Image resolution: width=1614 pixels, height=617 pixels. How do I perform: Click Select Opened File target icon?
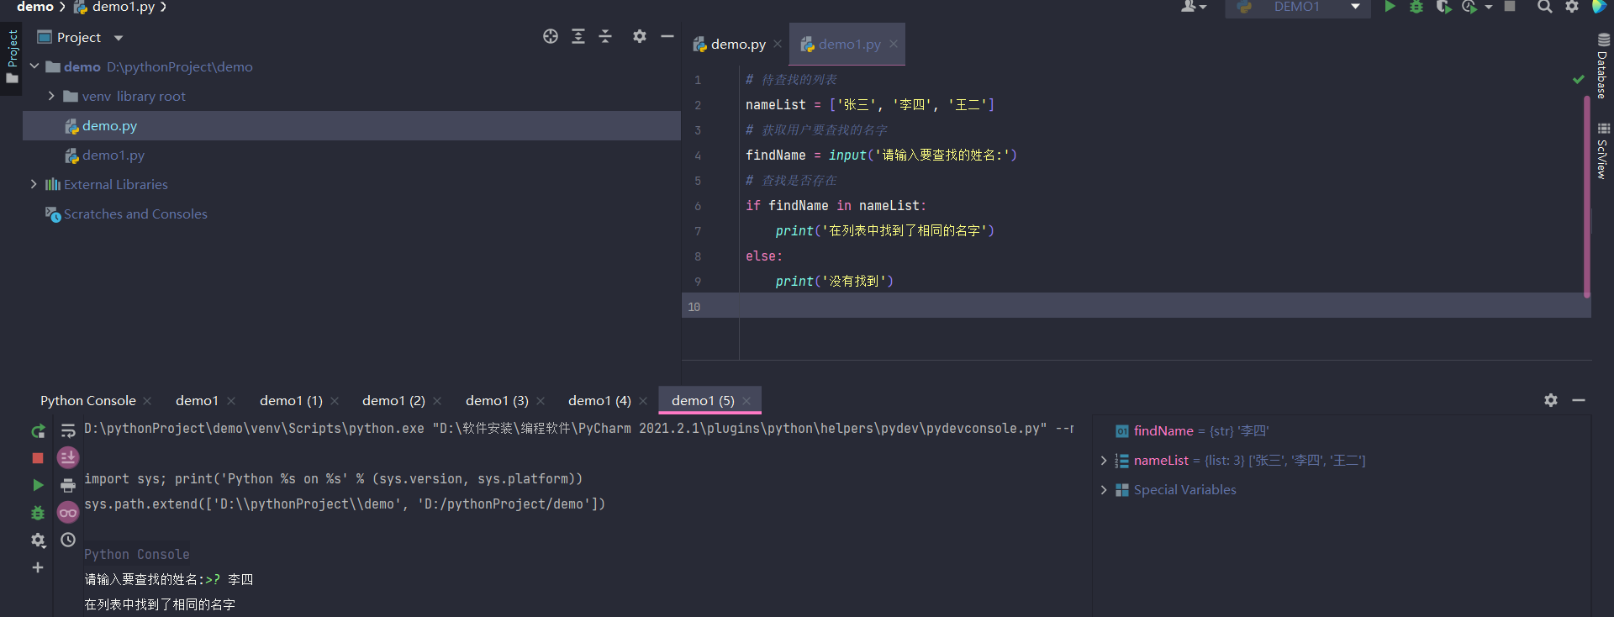tap(551, 36)
